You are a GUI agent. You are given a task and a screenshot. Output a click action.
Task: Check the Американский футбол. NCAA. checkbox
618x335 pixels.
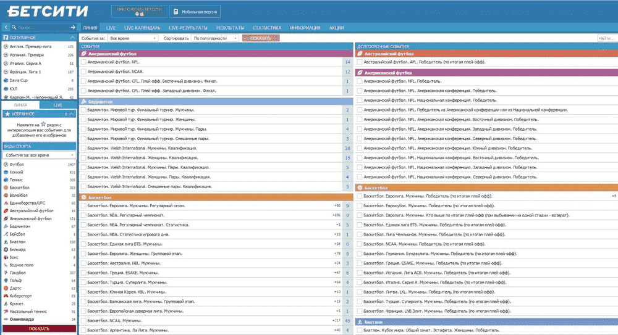click(83, 71)
